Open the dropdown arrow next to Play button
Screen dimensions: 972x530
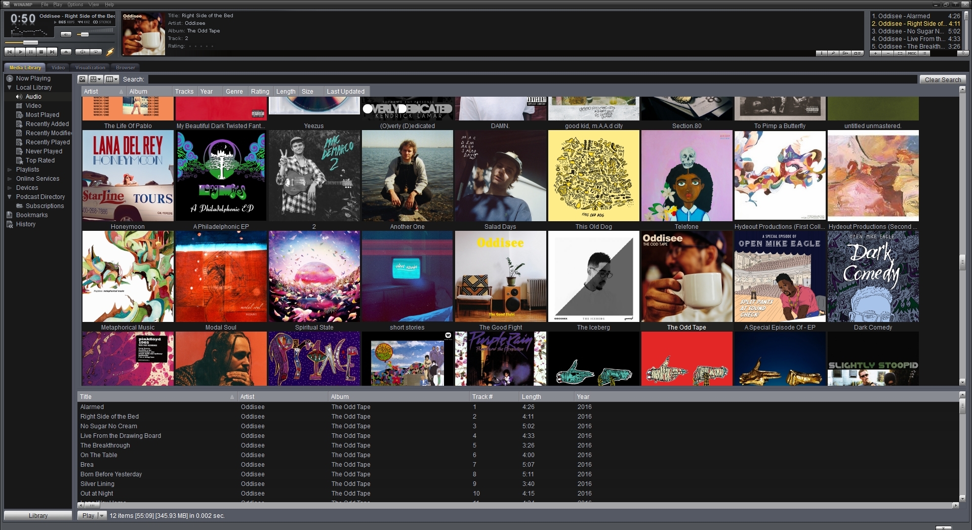(101, 516)
